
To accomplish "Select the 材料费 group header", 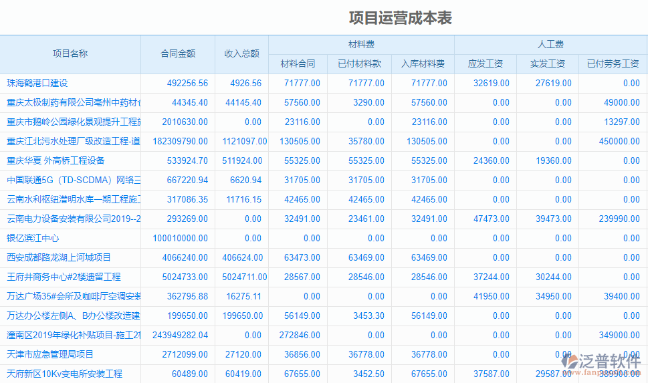I will point(361,45).
